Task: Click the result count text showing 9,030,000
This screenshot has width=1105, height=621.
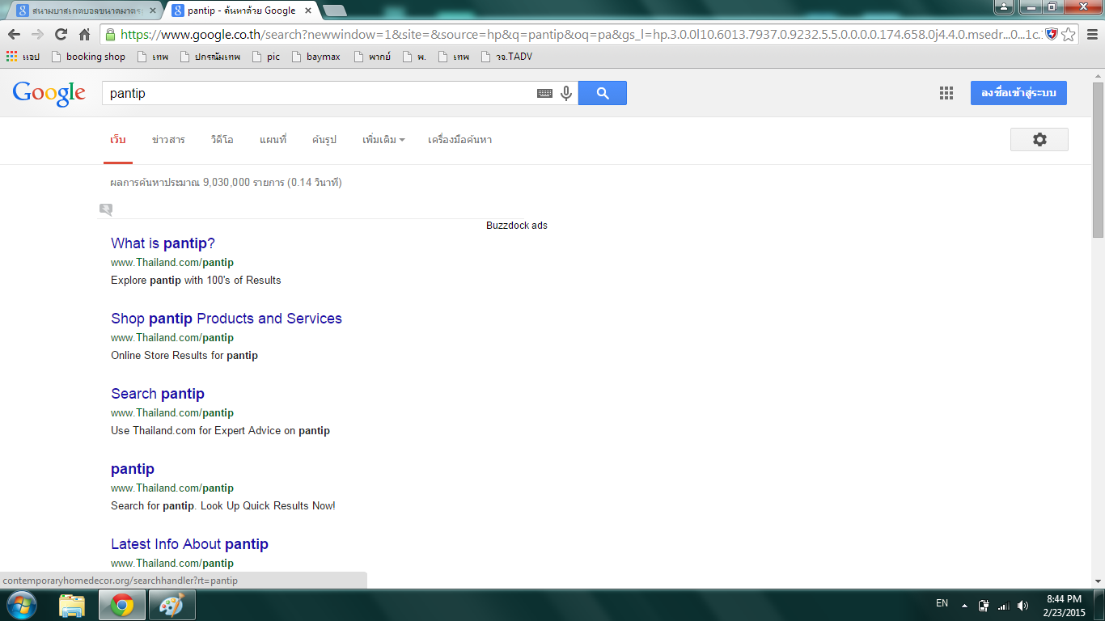Action: tap(227, 183)
